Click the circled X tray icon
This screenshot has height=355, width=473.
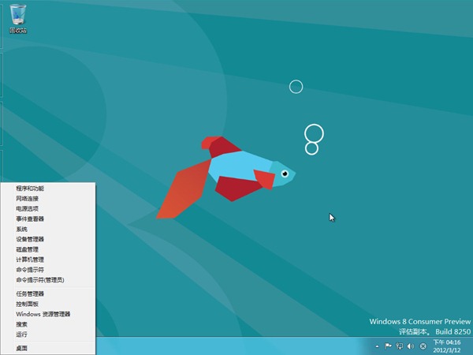tap(423, 346)
